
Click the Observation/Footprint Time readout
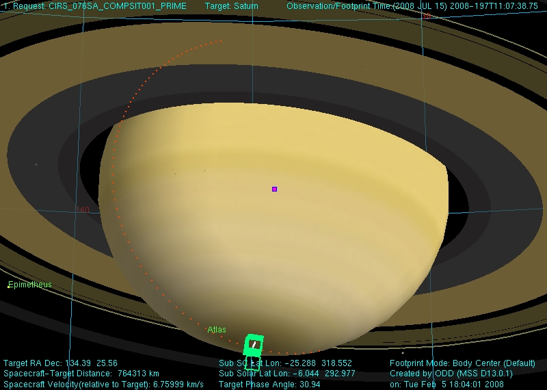tap(412, 6)
